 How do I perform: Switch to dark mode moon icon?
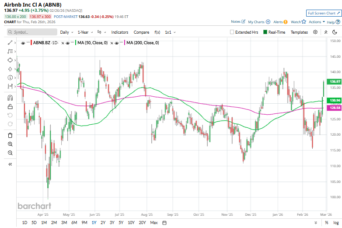click(335, 32)
